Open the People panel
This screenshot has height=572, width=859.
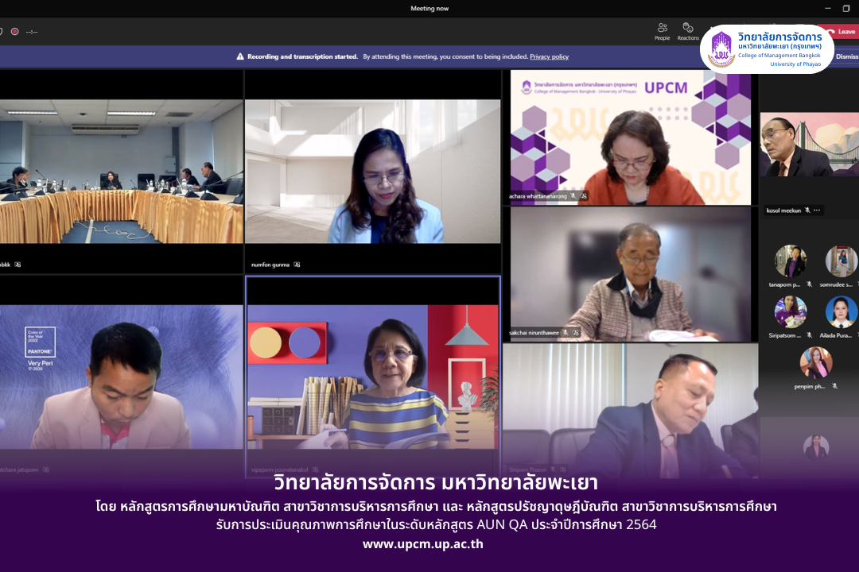(662, 31)
